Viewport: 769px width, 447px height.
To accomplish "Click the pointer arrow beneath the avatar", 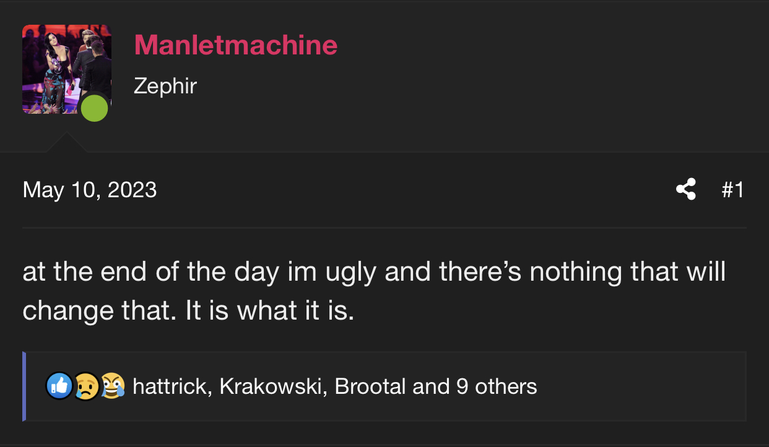I will pos(66,142).
